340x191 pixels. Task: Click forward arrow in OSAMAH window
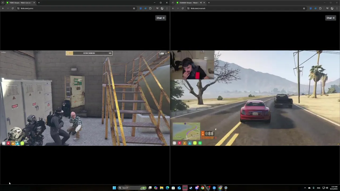click(178, 8)
